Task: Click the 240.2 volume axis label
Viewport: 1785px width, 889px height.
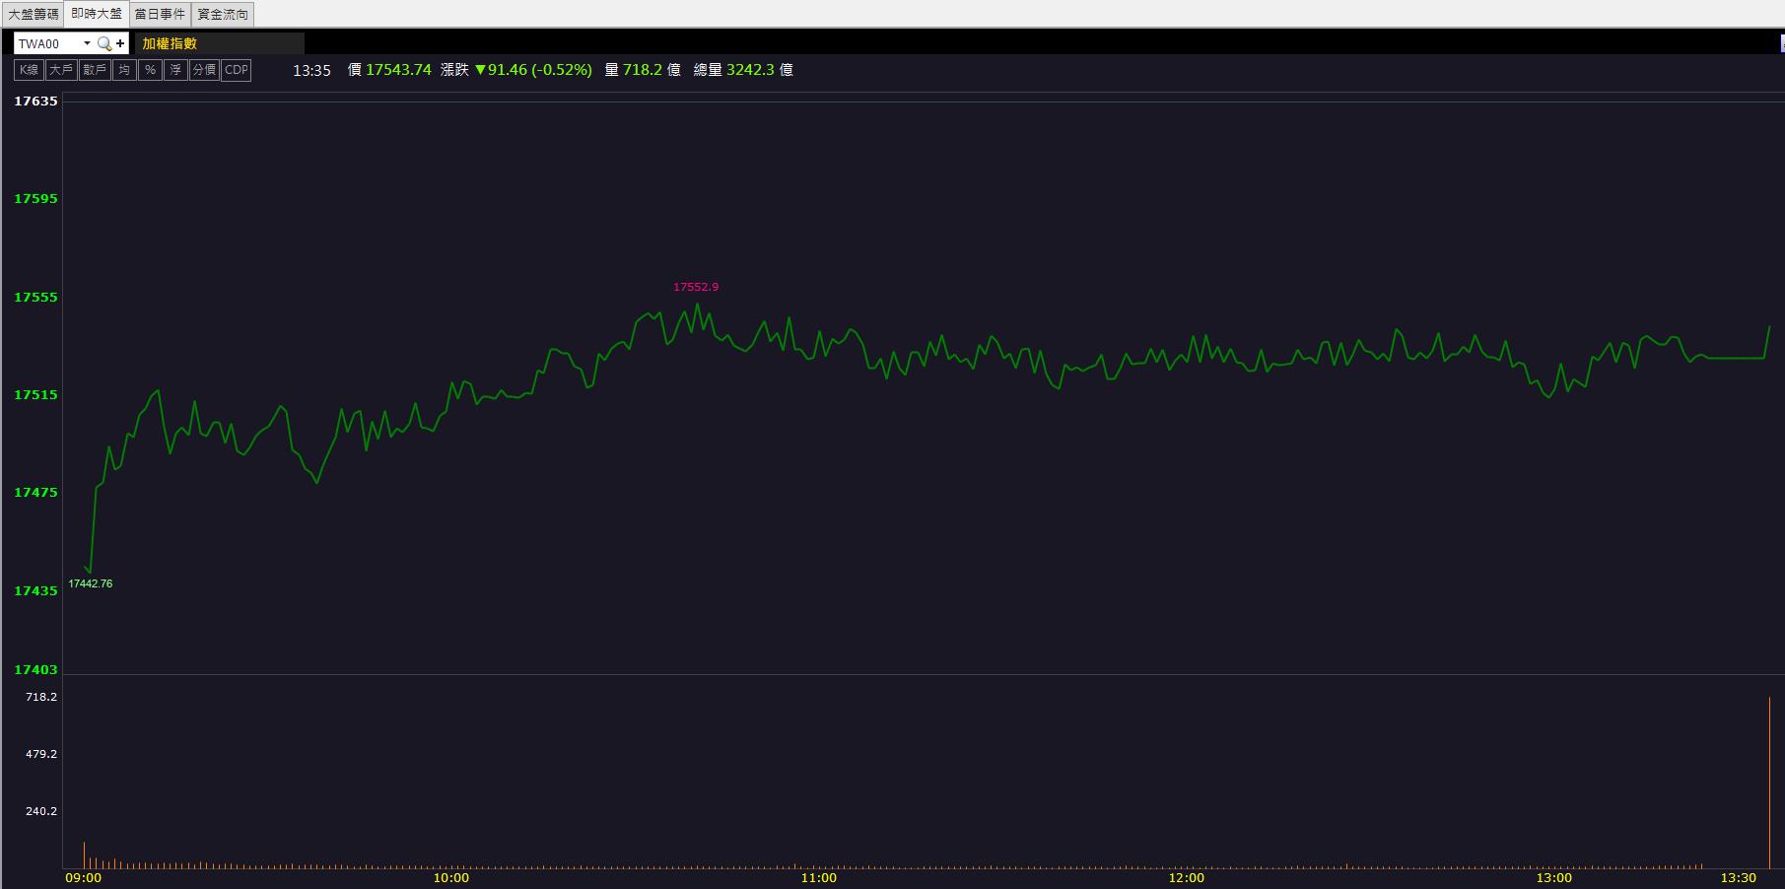Action: 41,811
